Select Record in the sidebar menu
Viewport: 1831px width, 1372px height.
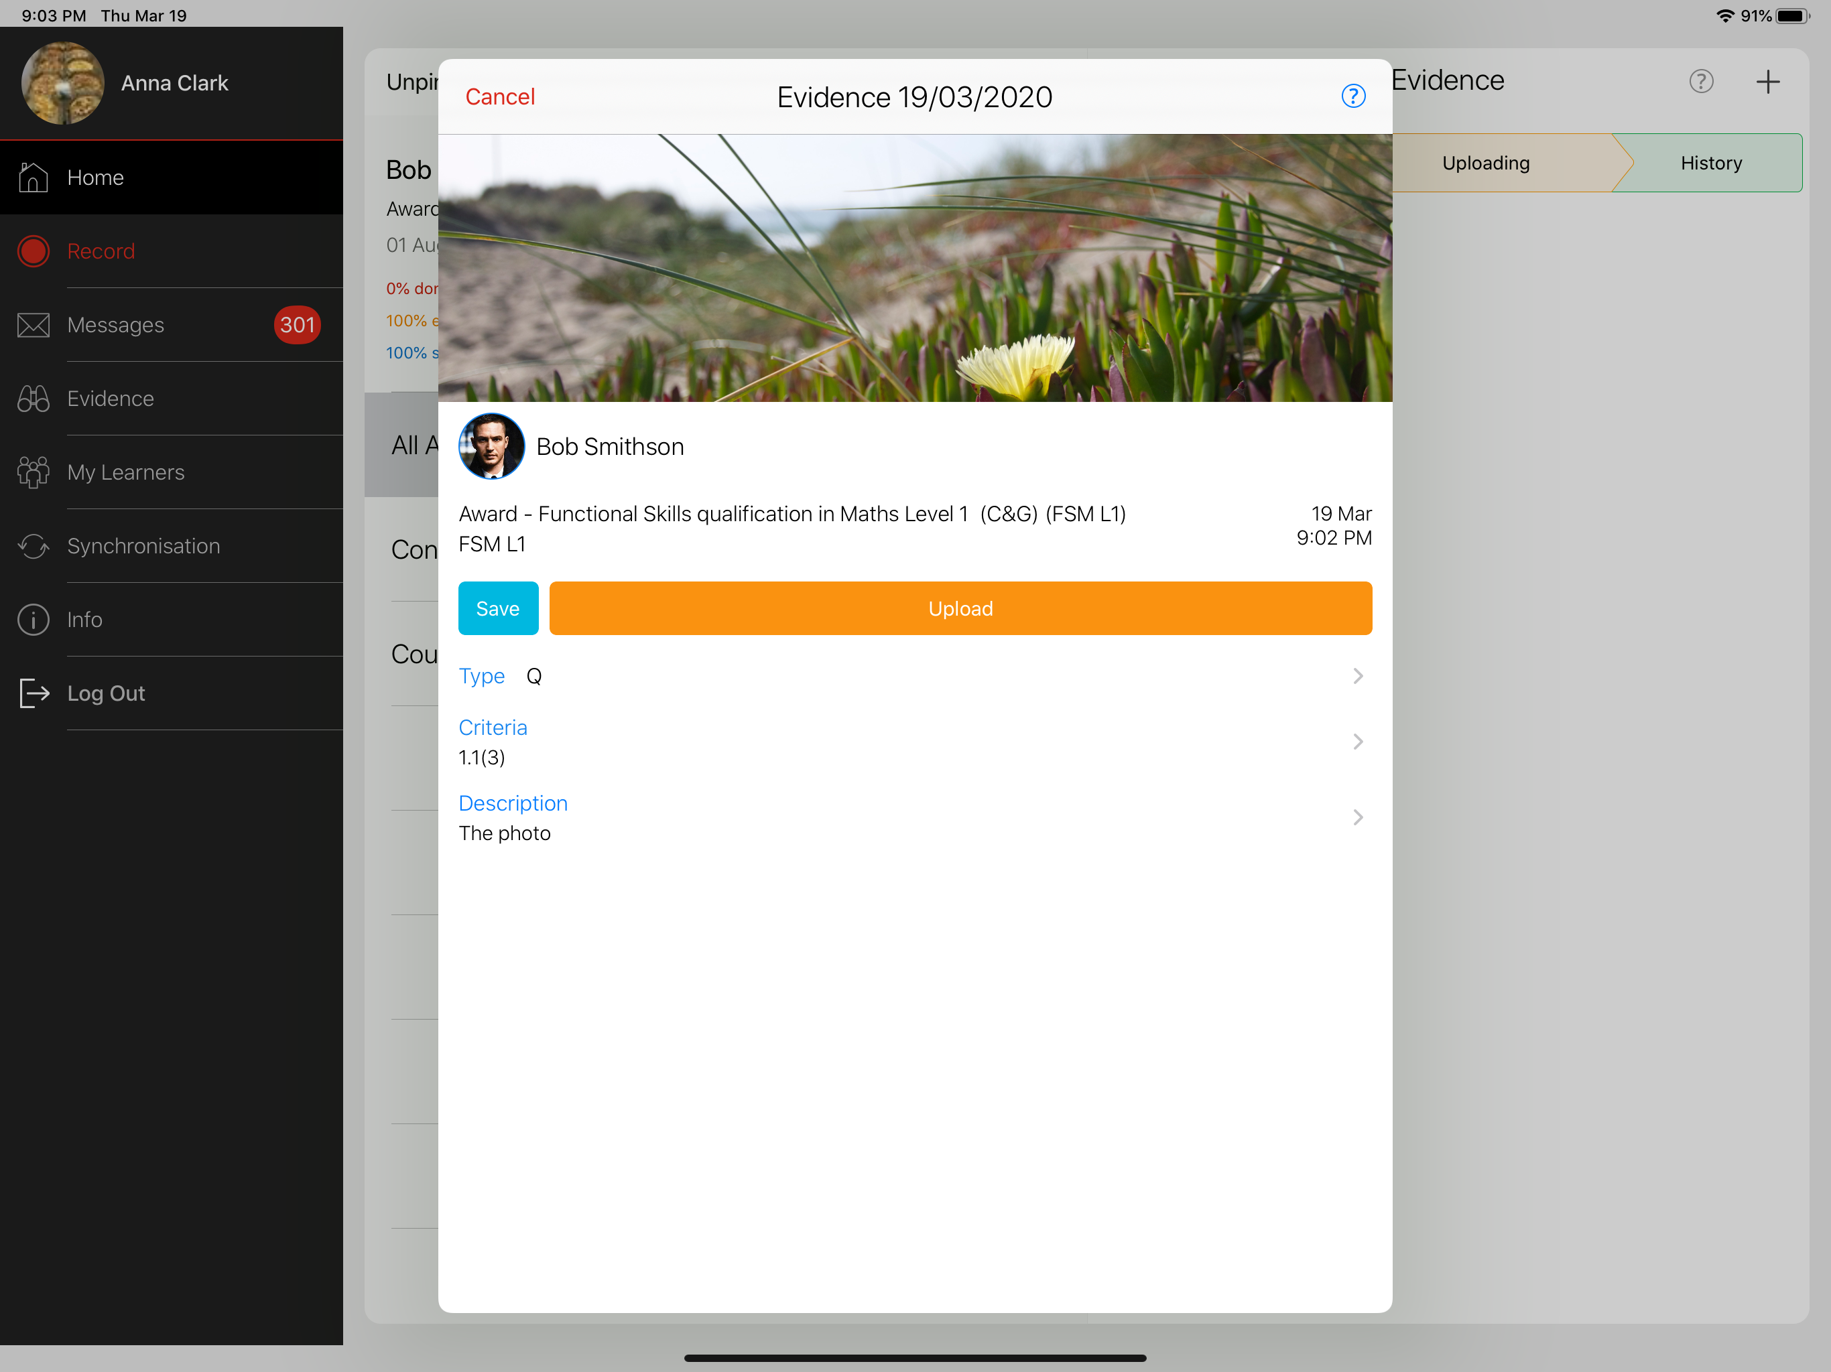click(x=172, y=251)
